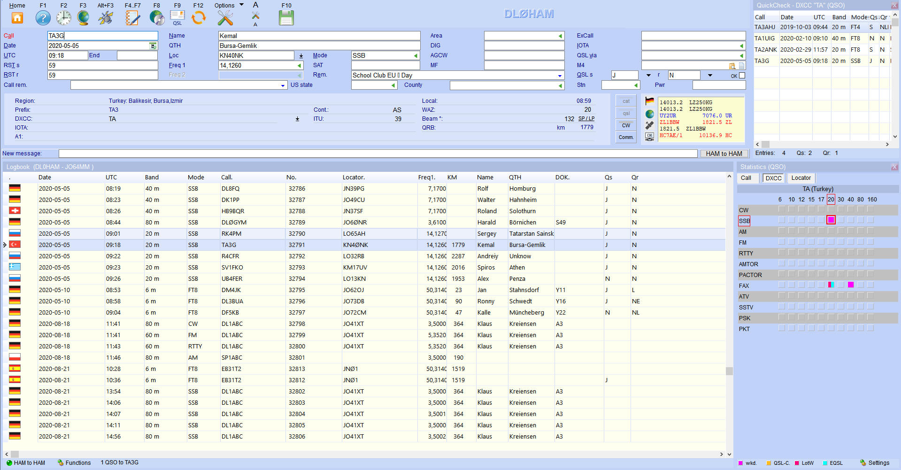This screenshot has width=901, height=470.
Task: Click the magenta SSB 20 band swatch
Action: [x=831, y=220]
